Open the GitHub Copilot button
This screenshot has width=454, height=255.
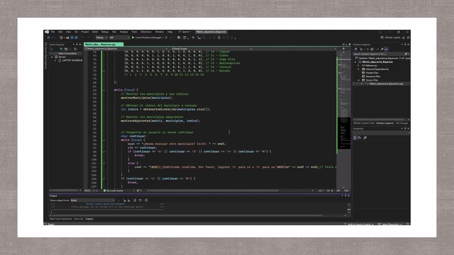point(391,38)
